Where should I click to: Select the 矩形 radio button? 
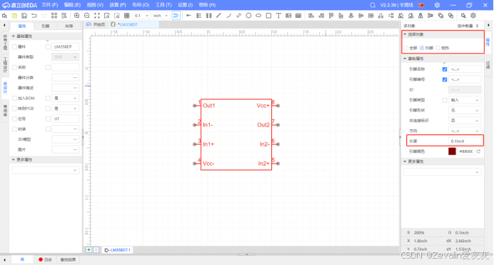click(438, 48)
